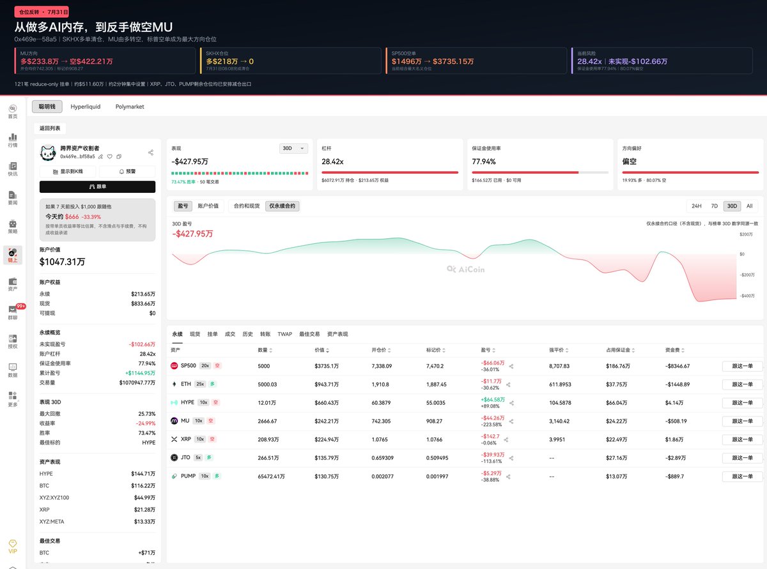
Task: Open the 最佳交易 tab
Action: pyautogui.click(x=309, y=334)
